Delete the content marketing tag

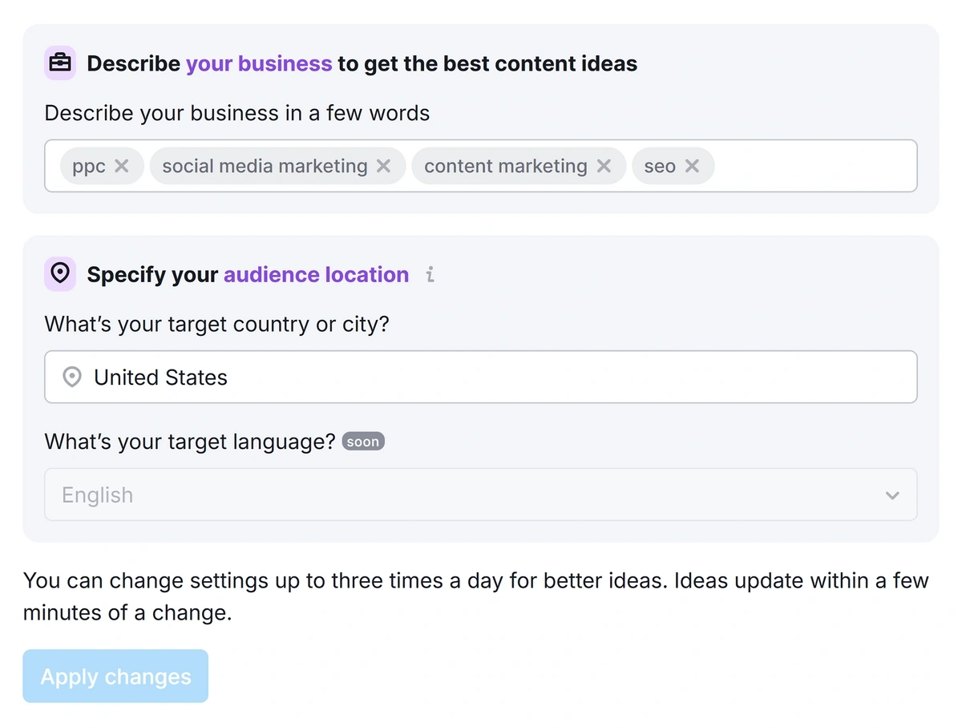coord(604,166)
